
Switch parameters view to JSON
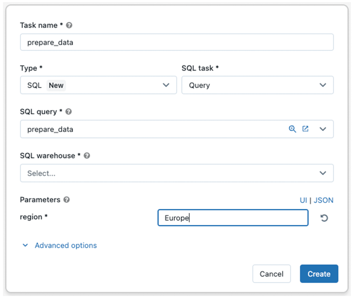point(323,200)
